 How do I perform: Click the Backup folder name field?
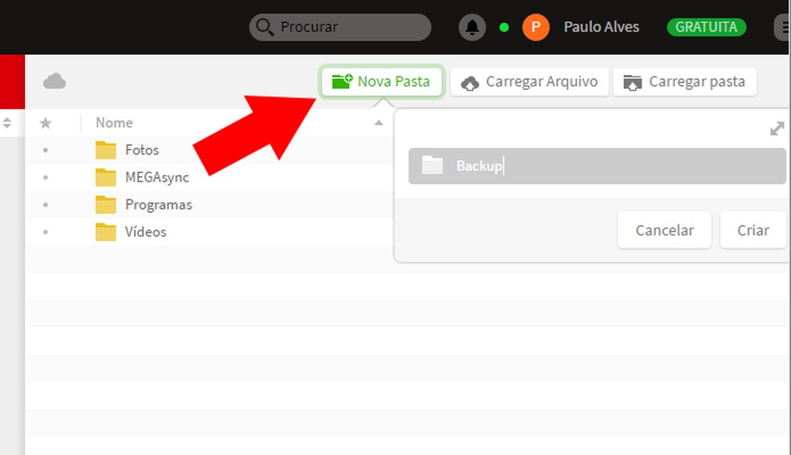tap(597, 166)
